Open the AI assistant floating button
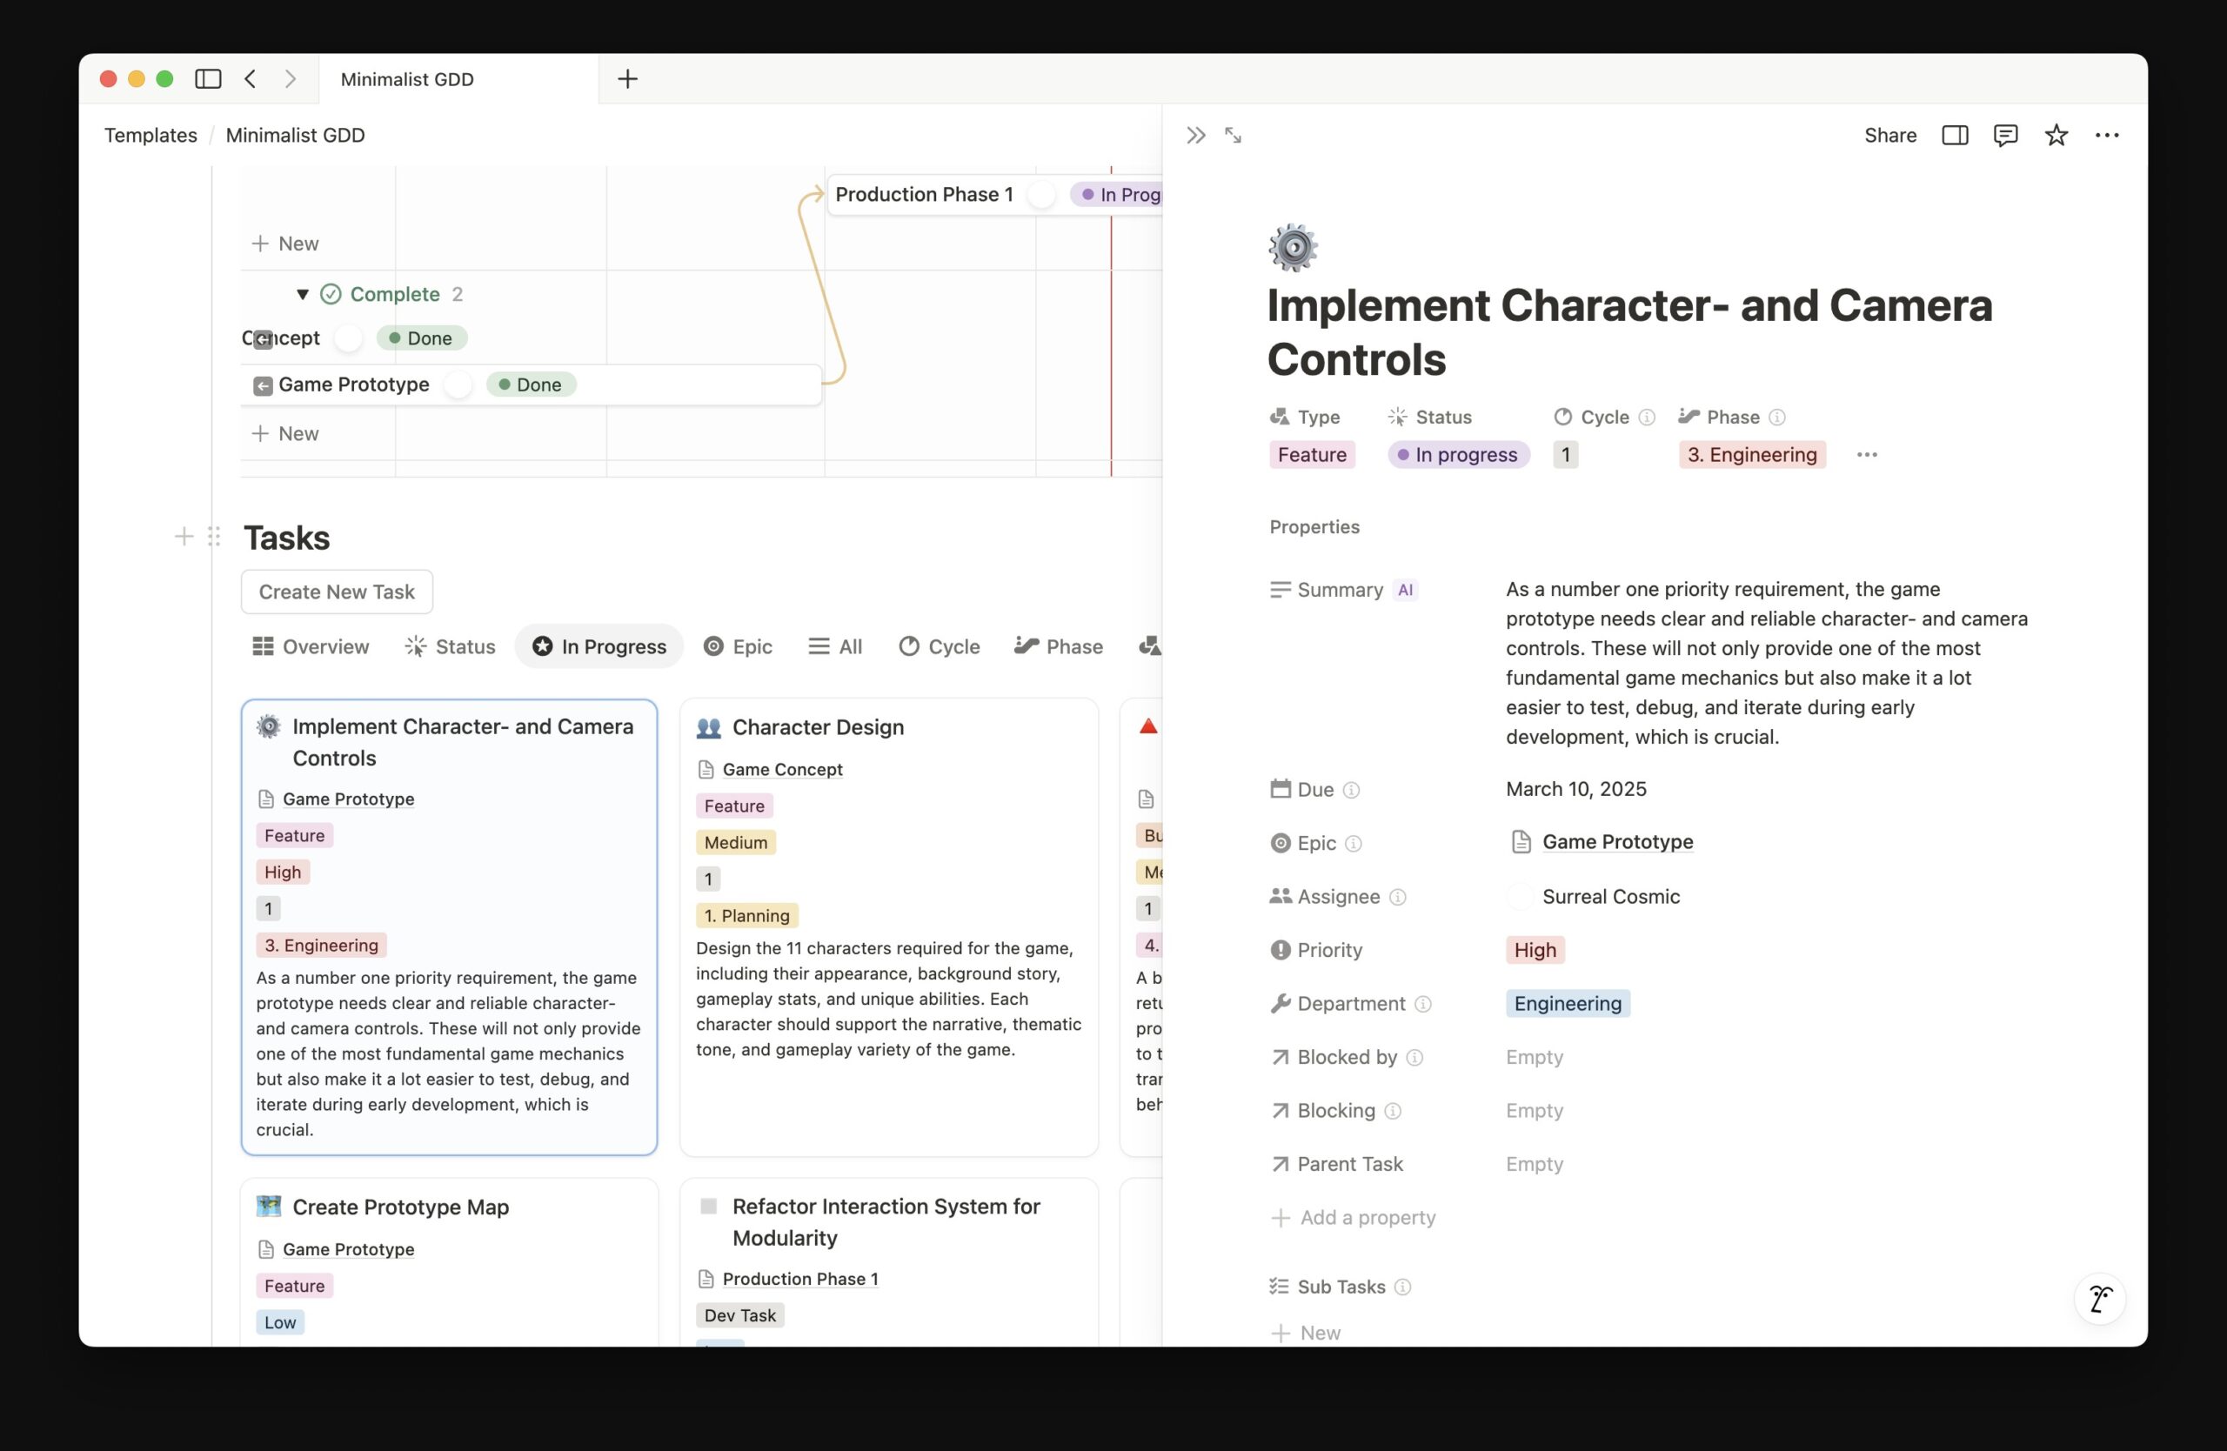This screenshot has height=1451, width=2227. point(2100,1299)
